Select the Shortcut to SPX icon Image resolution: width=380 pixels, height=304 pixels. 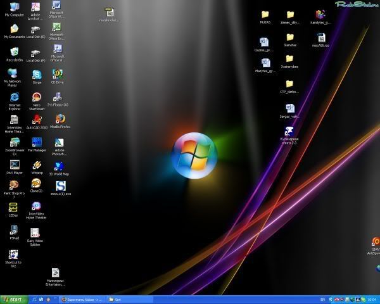pyautogui.click(x=13, y=258)
